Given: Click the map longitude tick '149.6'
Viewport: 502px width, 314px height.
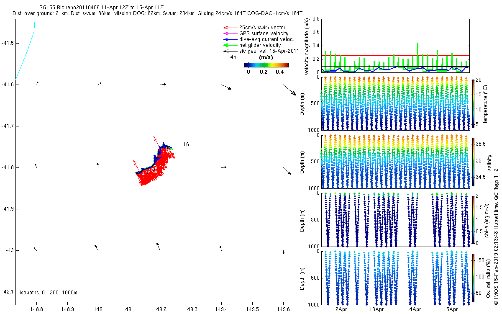Looking at the screenshot, I should point(283,310).
